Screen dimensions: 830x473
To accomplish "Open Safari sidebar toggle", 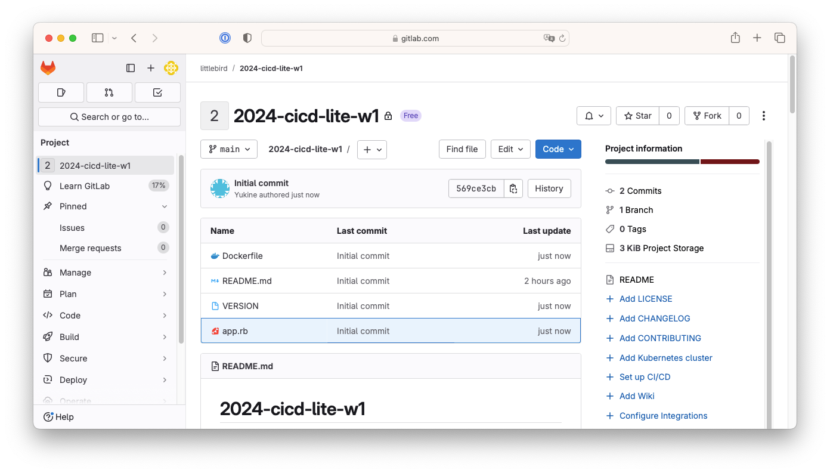I will pos(98,38).
